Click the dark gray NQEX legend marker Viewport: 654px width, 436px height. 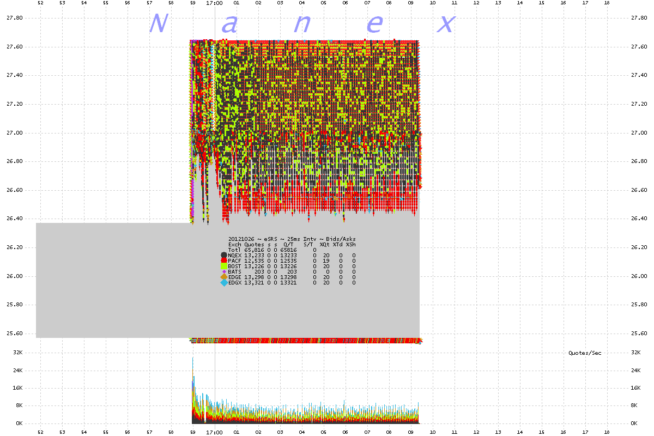(224, 255)
